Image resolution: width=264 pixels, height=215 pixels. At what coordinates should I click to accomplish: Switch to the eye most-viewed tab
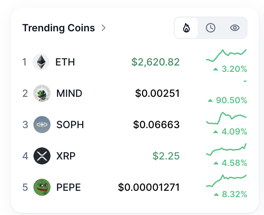coord(234,28)
